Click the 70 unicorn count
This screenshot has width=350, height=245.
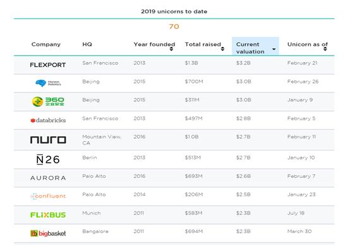[174, 27]
